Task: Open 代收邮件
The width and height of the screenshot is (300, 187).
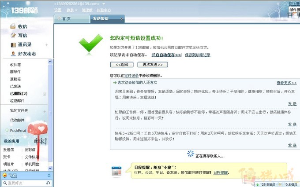Action: (x=17, y=120)
